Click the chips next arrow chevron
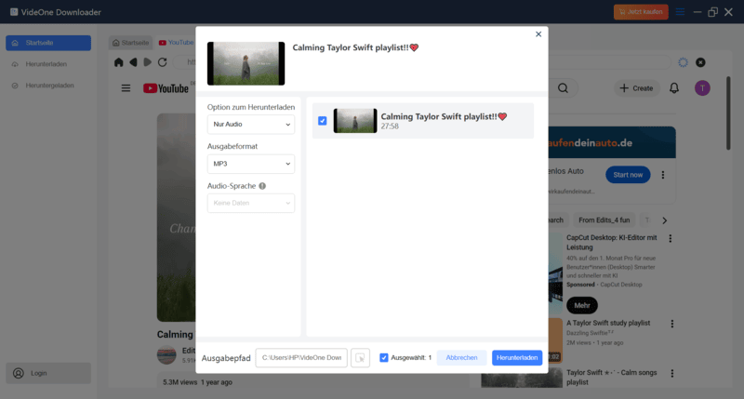744x399 pixels. 664,220
